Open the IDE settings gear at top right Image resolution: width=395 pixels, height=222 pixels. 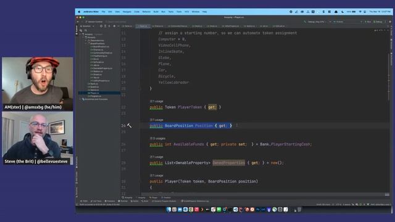pos(390,22)
